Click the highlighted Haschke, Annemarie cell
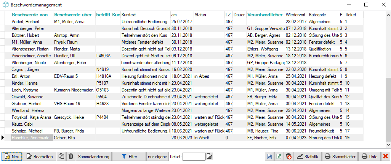 tap(32, 138)
